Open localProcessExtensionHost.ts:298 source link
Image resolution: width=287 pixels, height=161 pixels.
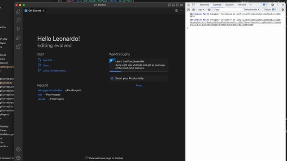pyautogui.click(x=261, y=20)
